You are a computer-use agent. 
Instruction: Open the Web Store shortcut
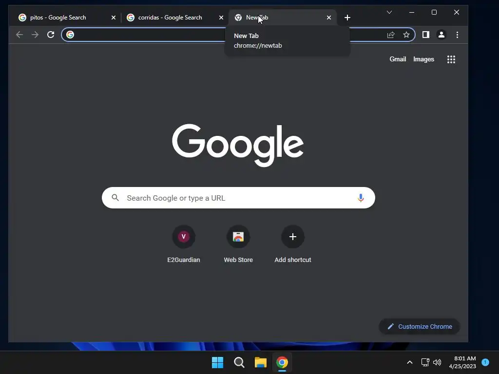tap(238, 244)
